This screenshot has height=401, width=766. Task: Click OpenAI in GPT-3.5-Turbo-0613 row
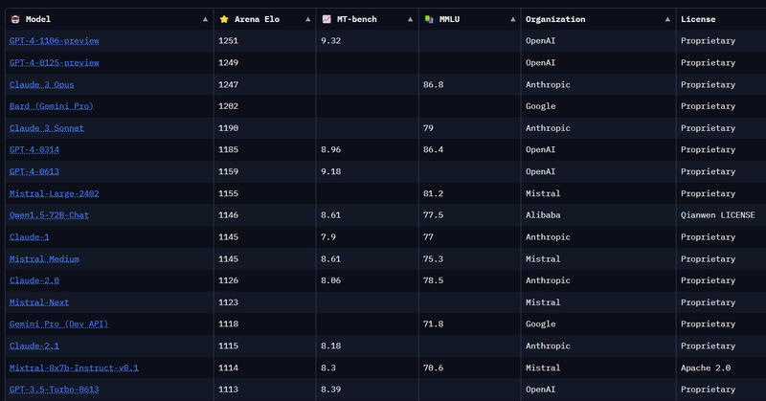point(540,390)
